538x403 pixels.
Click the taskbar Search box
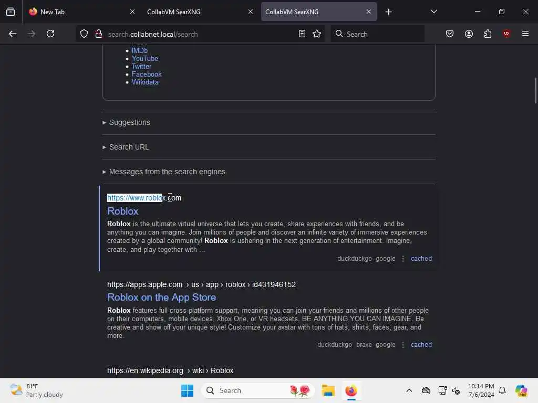point(258,390)
